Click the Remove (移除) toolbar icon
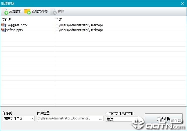The height and width of the screenshot is (131, 187). coord(53,12)
